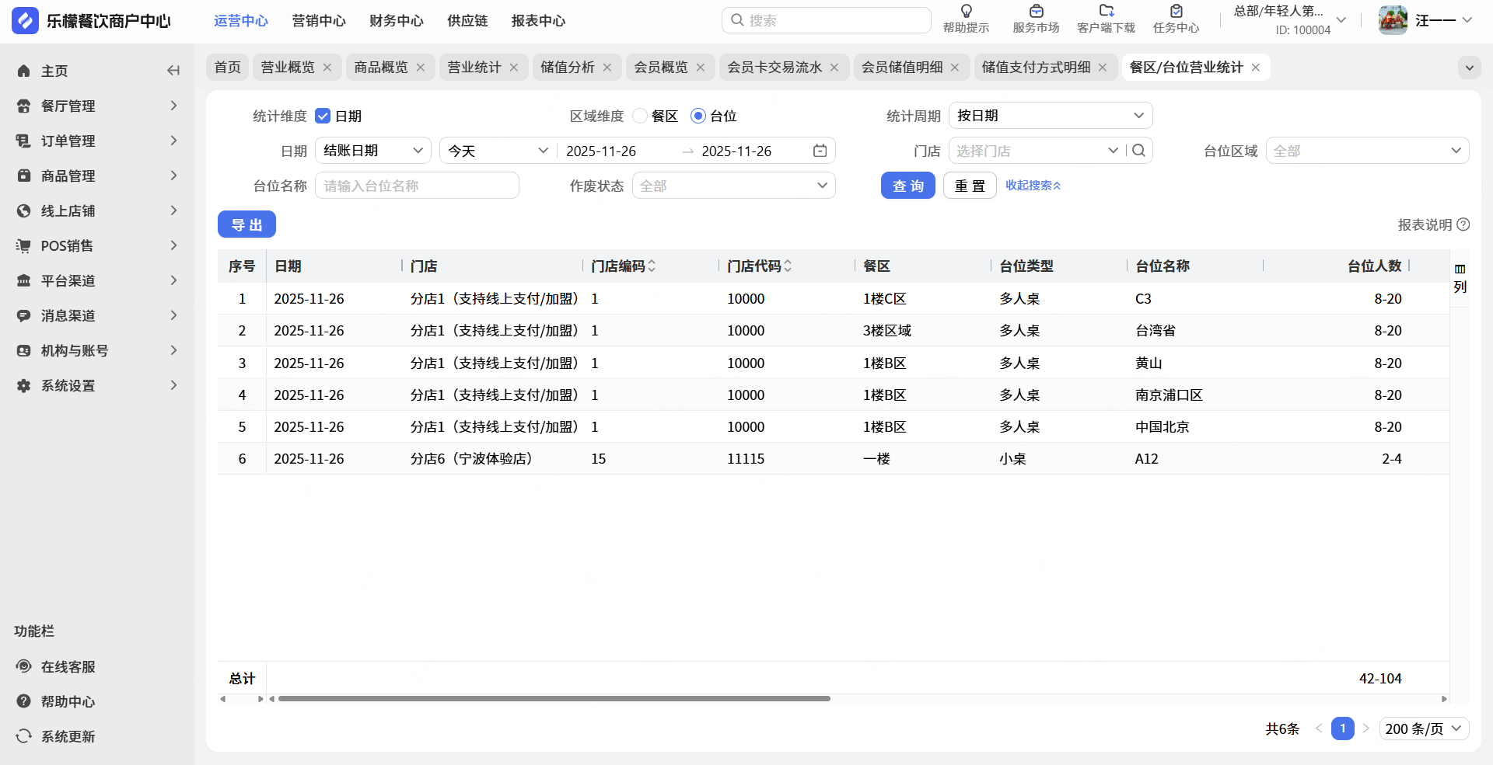
Task: Click the store search magnifier icon
Action: coord(1138,151)
